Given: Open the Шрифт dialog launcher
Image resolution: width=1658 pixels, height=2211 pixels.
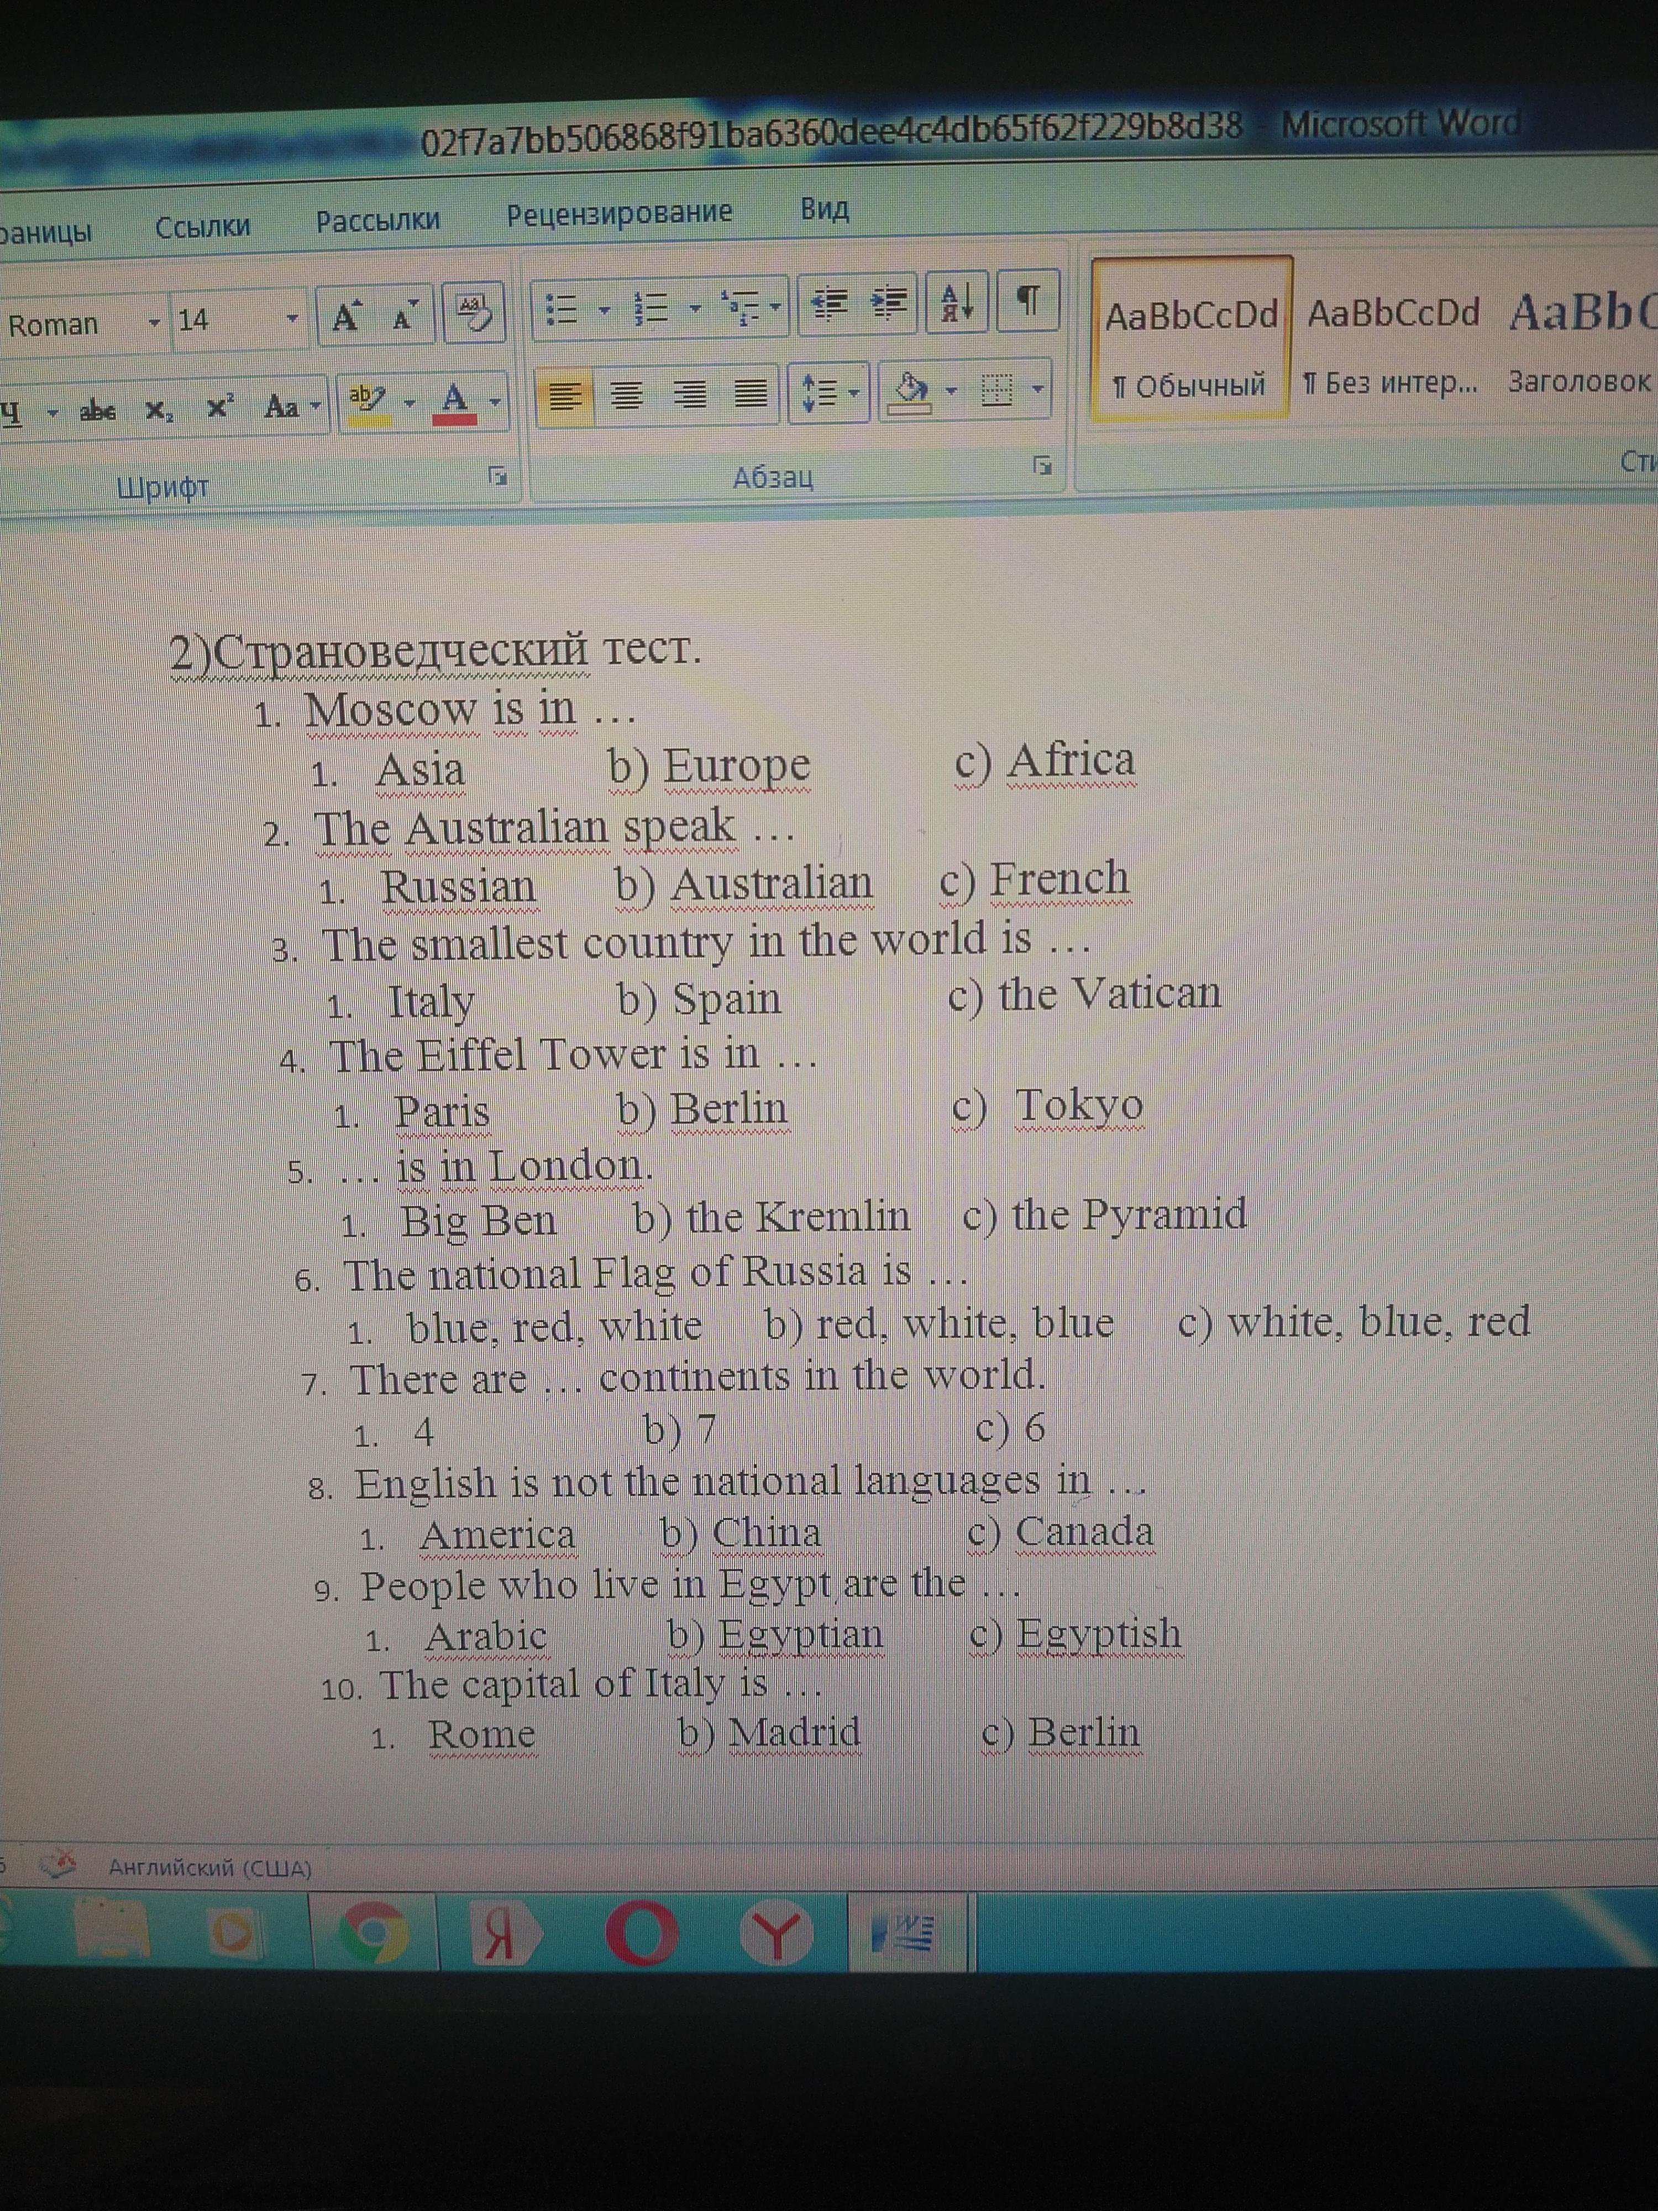Looking at the screenshot, I should (497, 476).
